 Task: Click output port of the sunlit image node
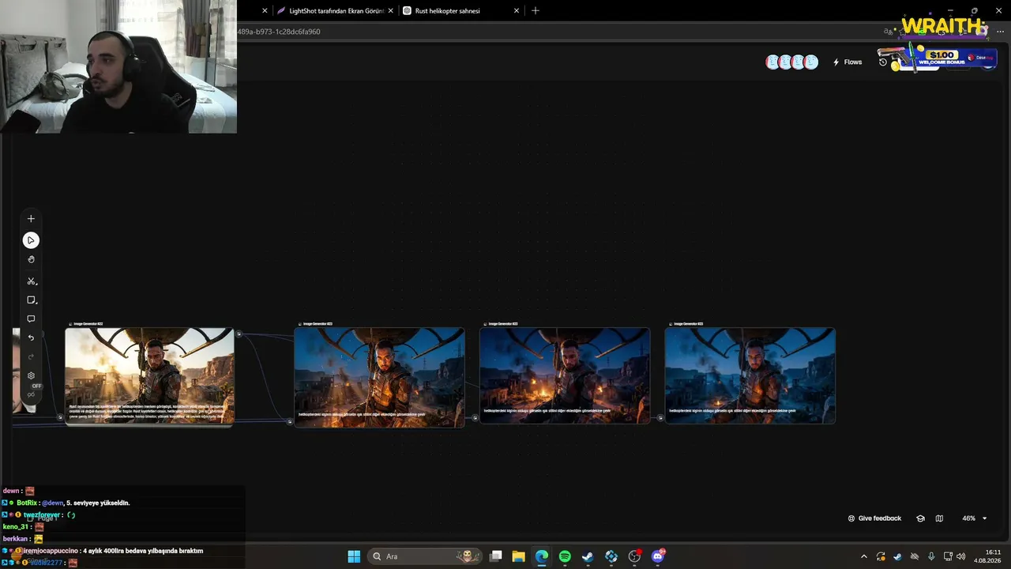point(239,333)
